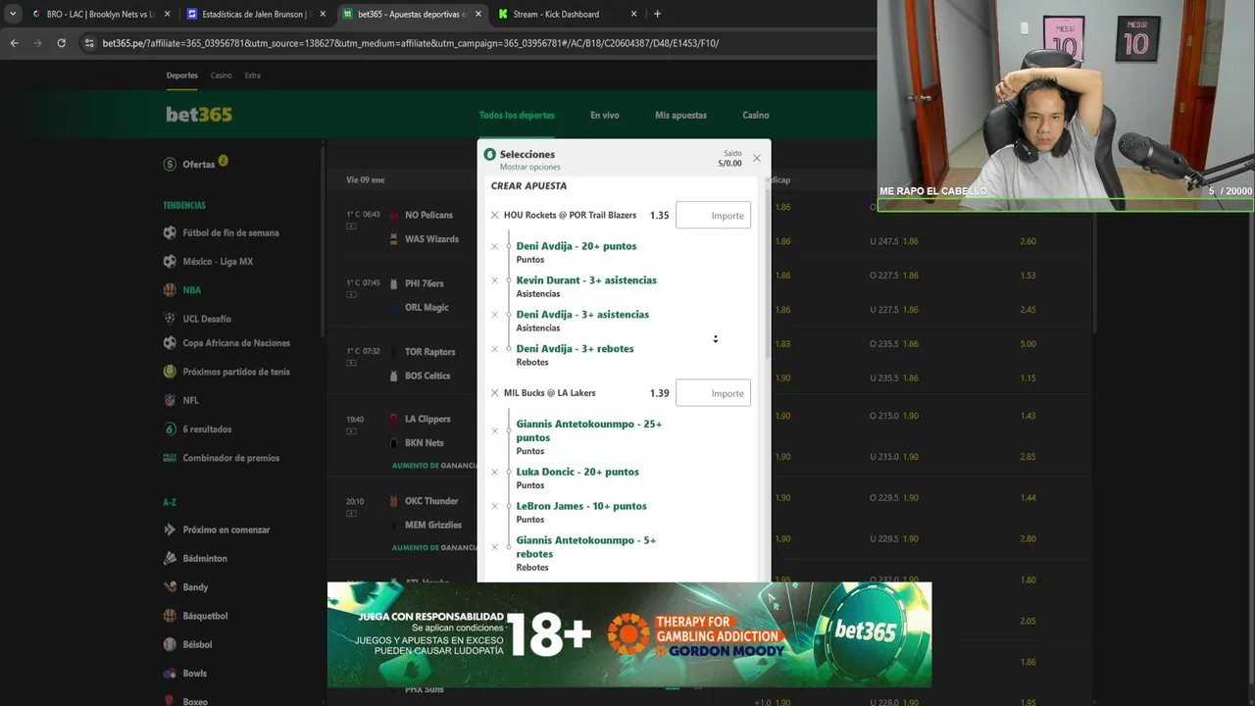Click OKC Thunder team name
The height and width of the screenshot is (706, 1255).
click(x=431, y=501)
